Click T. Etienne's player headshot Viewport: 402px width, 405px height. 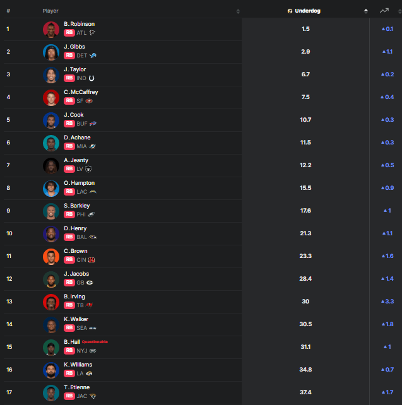click(x=51, y=392)
